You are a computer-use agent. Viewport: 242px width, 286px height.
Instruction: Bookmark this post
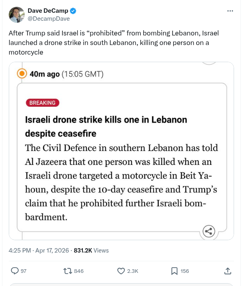tap(174, 271)
